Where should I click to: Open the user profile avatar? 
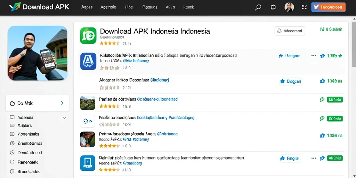(289, 7)
